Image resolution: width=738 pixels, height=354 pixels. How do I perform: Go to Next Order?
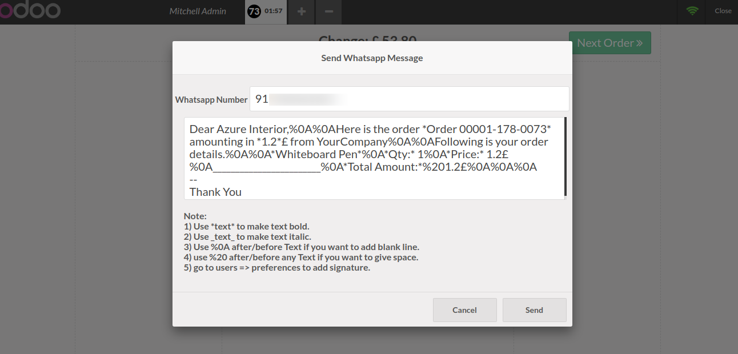[609, 43]
